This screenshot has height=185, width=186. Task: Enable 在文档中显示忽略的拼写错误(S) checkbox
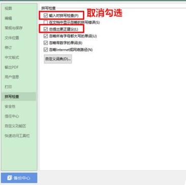45,22
